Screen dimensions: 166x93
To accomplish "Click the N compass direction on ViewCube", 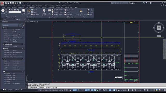I will pyautogui.click(x=159, y=23).
